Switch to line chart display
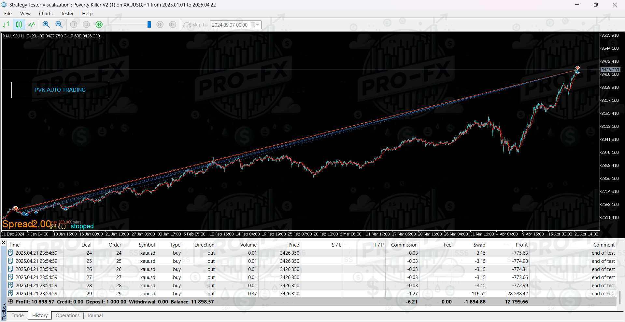Image resolution: width=625 pixels, height=322 pixels. [32, 24]
